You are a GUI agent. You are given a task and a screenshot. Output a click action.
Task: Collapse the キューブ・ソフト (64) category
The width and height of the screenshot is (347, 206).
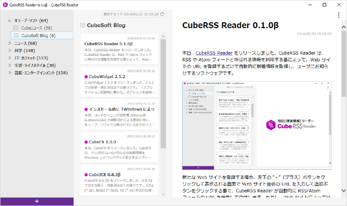point(9,20)
